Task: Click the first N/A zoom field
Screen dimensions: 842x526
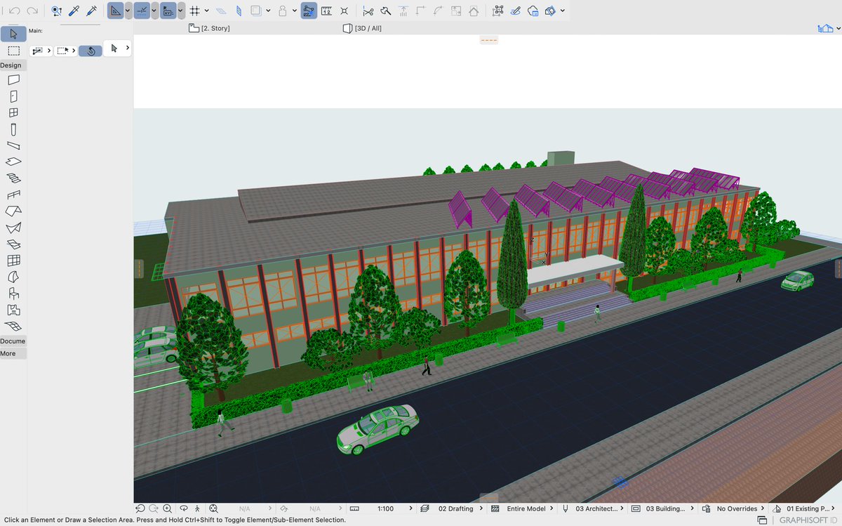Action: tap(245, 508)
